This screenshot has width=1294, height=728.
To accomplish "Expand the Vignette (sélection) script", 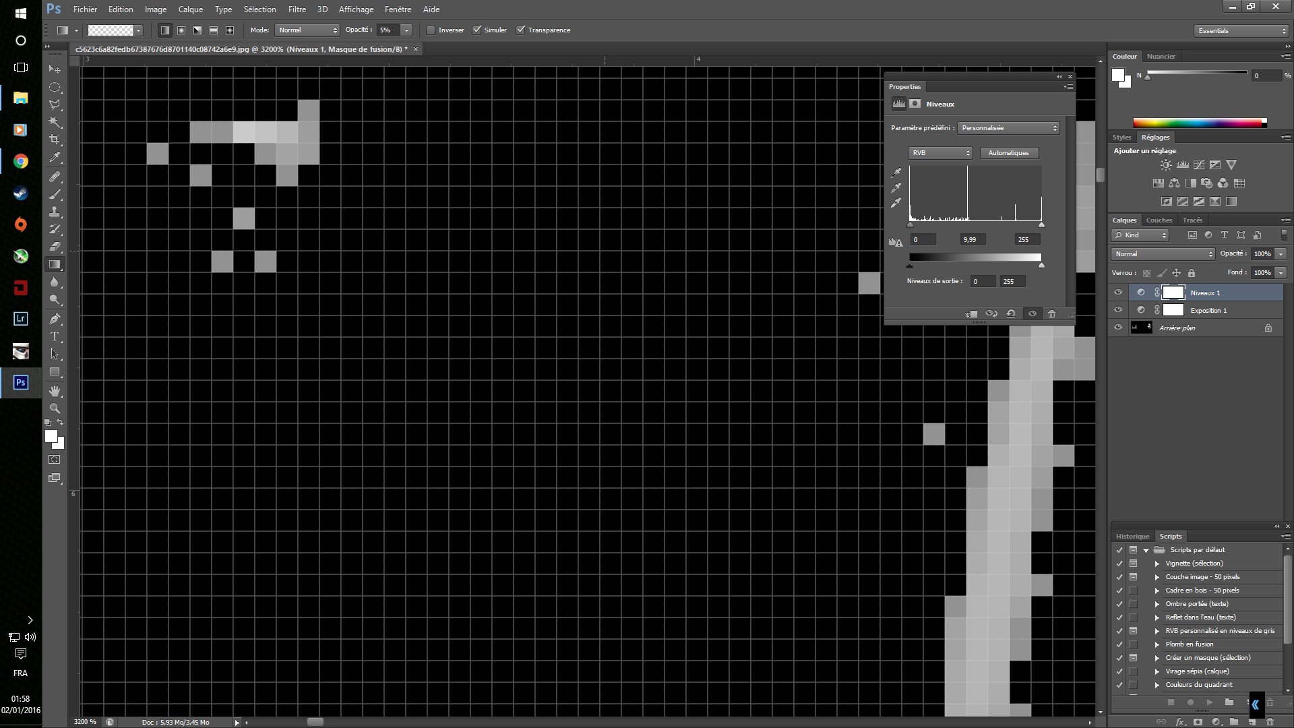I will [x=1157, y=564].
